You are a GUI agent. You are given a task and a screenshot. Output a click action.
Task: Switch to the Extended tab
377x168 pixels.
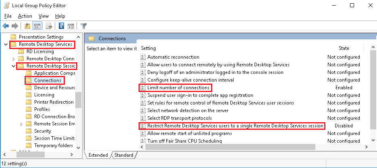coord(98,155)
